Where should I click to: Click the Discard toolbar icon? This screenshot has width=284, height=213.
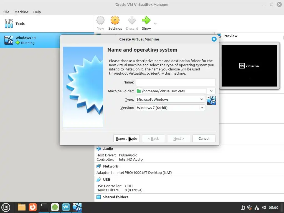[x=132, y=20]
